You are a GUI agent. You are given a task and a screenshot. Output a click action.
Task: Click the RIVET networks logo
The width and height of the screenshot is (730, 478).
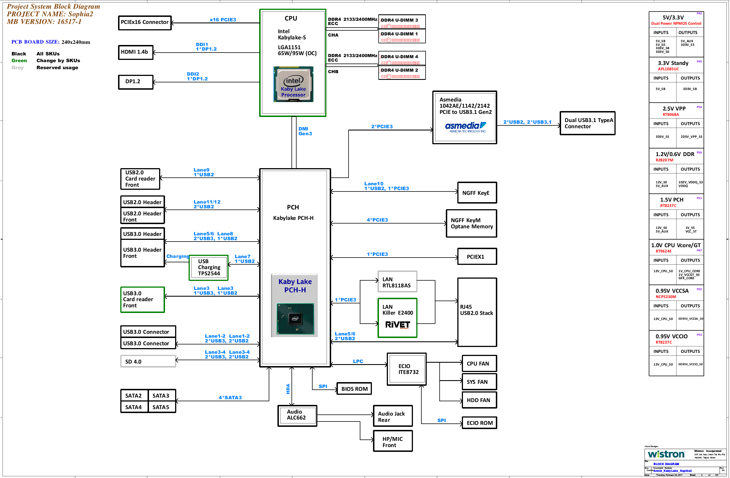pyautogui.click(x=397, y=325)
